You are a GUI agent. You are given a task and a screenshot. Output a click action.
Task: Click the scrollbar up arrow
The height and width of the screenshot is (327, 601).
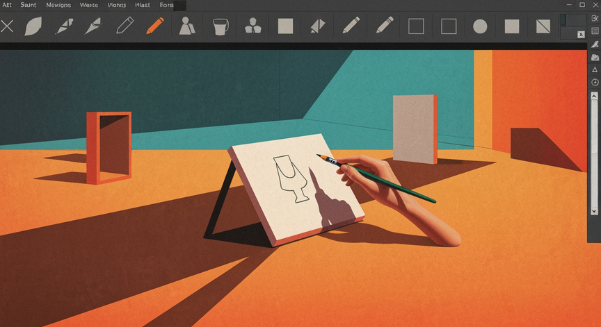tap(594, 96)
